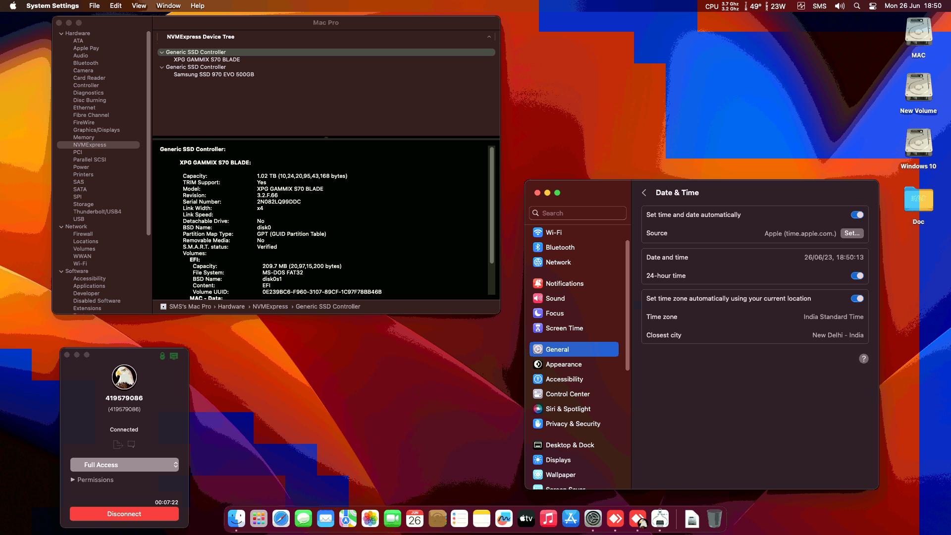Open the Full Access dropdown

click(124, 465)
